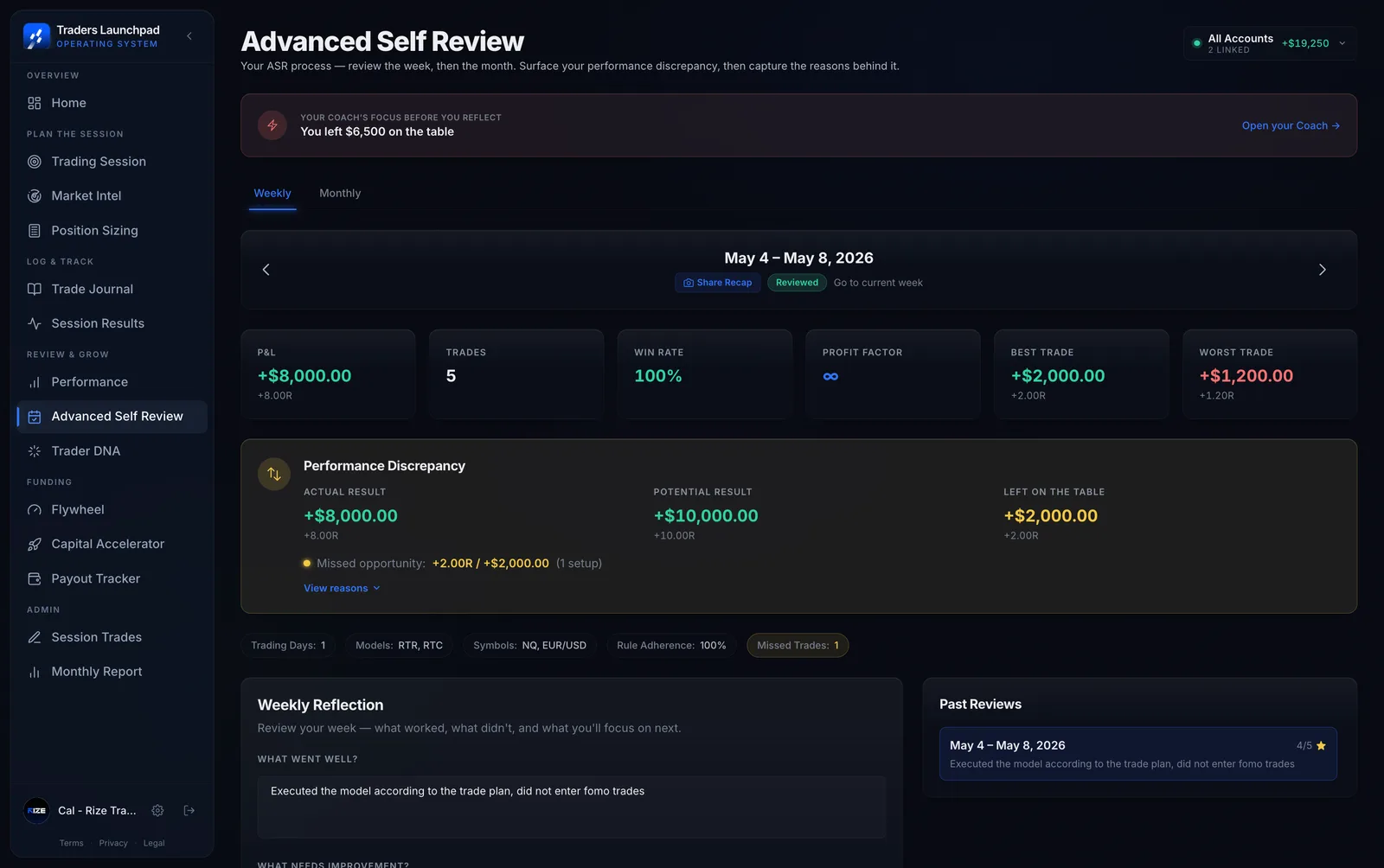Click the Left on the Table +$2,000.00
Viewport: 1384px width, 868px height.
click(x=1051, y=516)
